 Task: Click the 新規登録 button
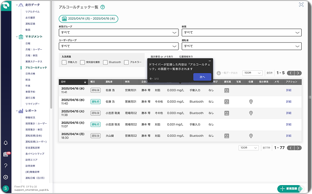tap(290, 189)
